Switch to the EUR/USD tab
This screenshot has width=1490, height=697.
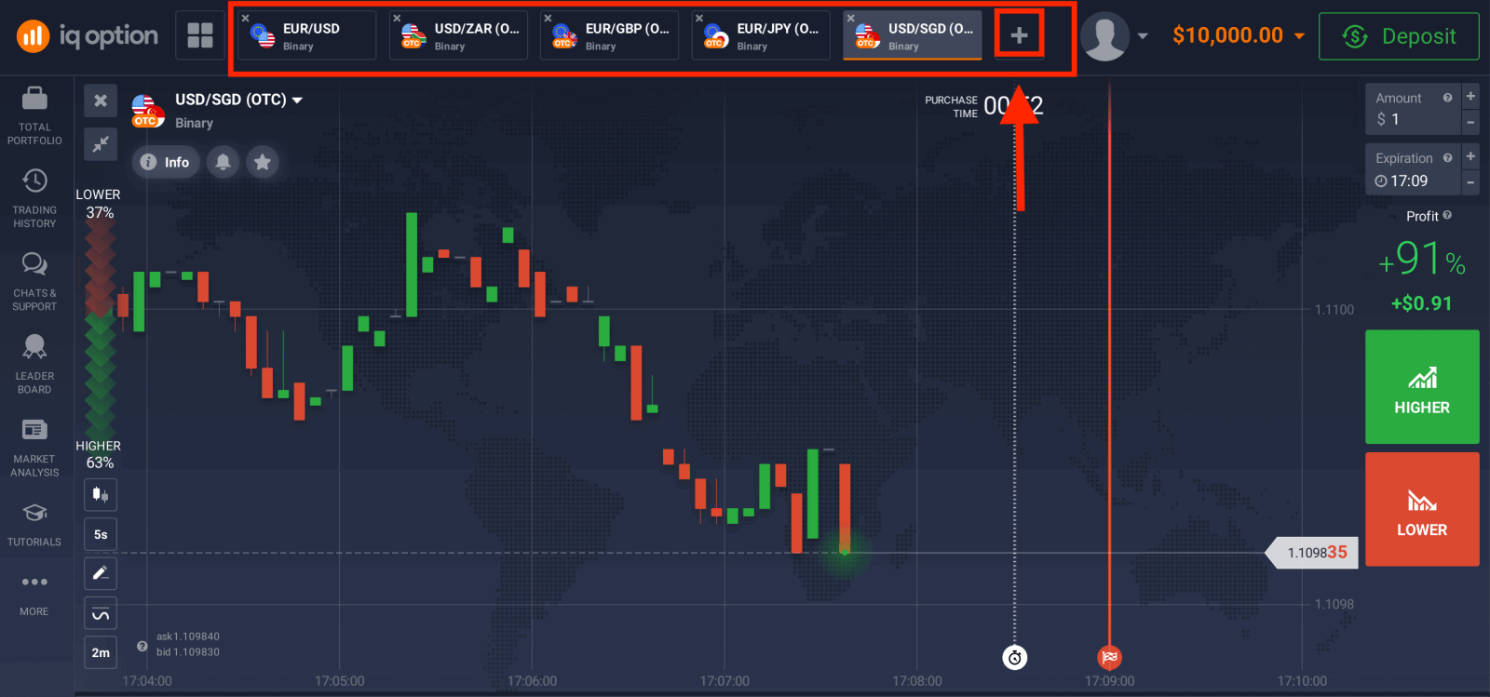click(307, 35)
